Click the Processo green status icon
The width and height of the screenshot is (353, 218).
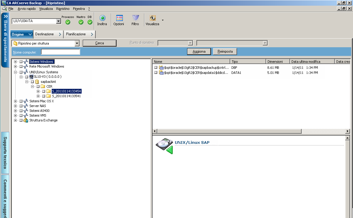coord(68,22)
